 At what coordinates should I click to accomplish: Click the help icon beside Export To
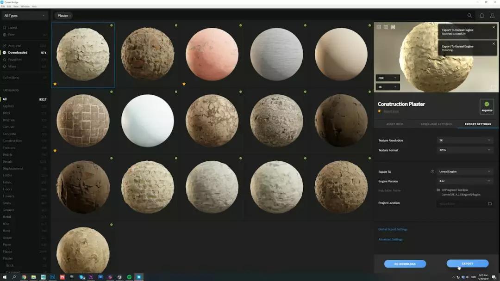coord(432,171)
